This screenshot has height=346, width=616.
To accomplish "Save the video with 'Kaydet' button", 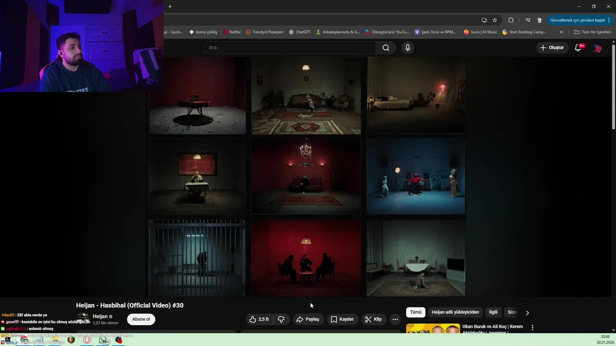I will pyautogui.click(x=342, y=319).
